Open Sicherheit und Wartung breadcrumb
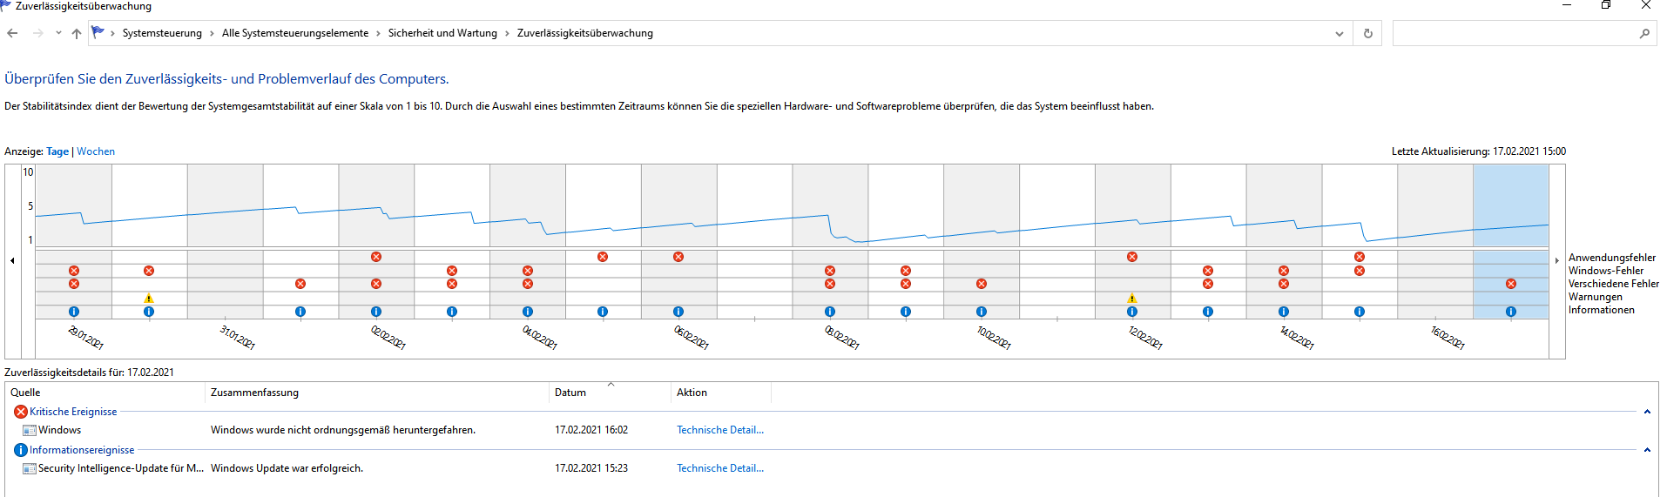This screenshot has height=497, width=1667. pos(442,33)
